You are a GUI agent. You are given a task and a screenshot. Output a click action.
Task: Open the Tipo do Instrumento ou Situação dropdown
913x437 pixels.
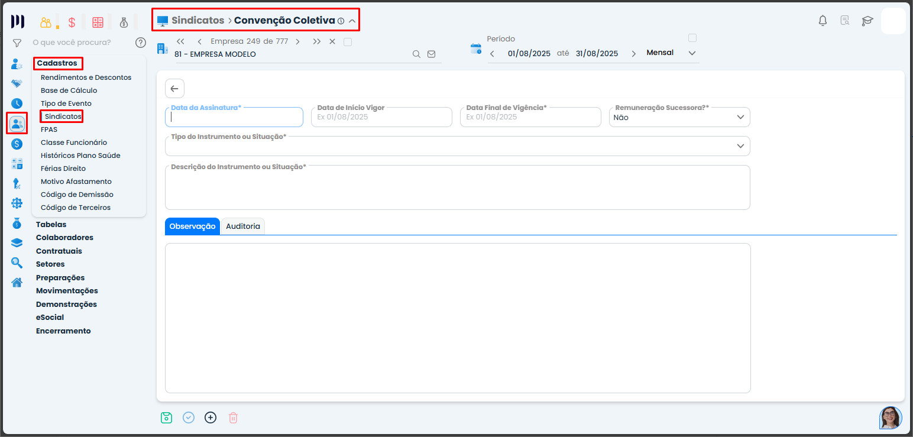[740, 146]
